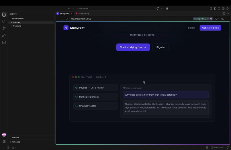231x150 pixels.
Task: Open notifications bell in status bar
Action: click(x=228, y=147)
